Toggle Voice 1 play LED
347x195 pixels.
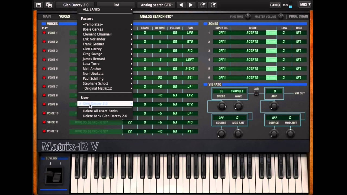coord(44,33)
